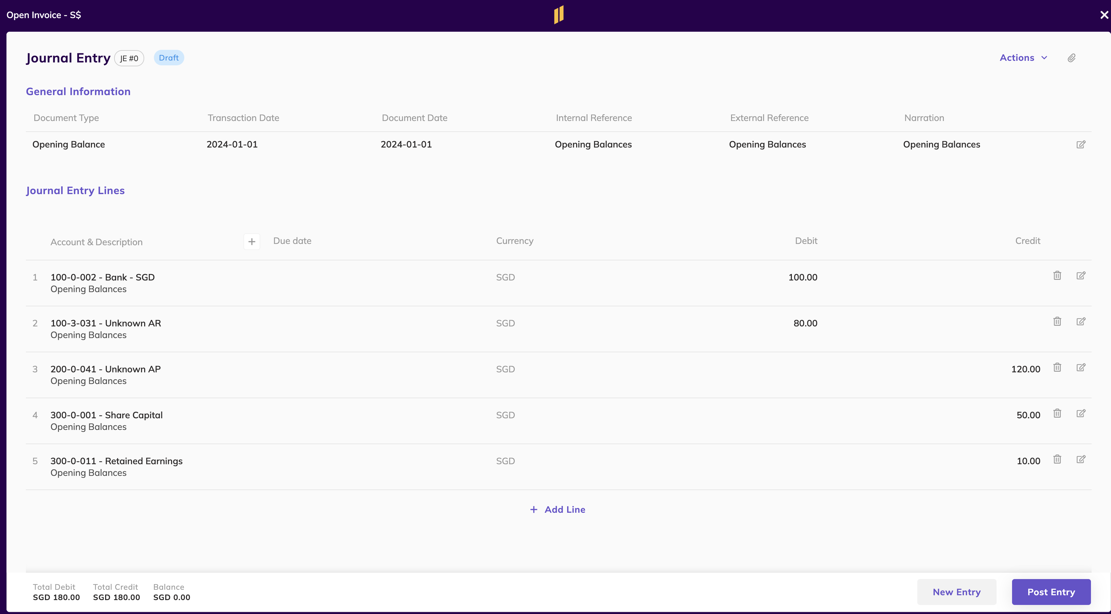The width and height of the screenshot is (1111, 614).
Task: Click the 80.00 debit amount
Action: [805, 323]
